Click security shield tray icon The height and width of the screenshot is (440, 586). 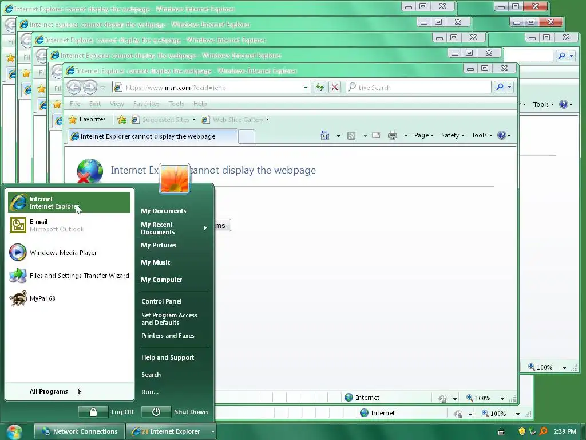click(522, 431)
